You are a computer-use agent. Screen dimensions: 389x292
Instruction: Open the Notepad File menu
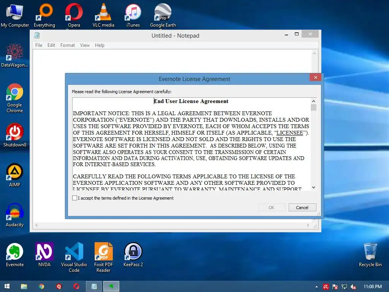39,45
